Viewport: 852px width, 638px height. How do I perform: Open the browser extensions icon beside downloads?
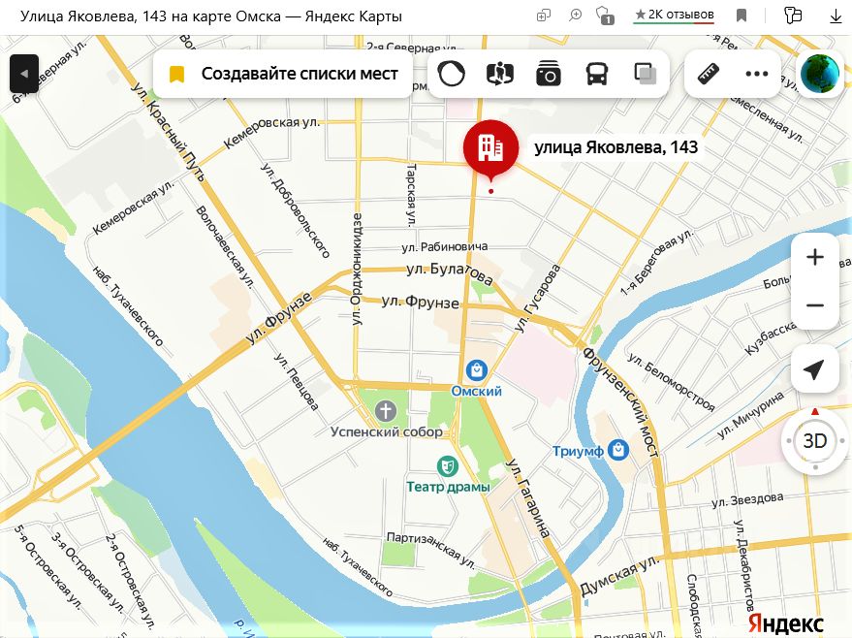click(793, 16)
